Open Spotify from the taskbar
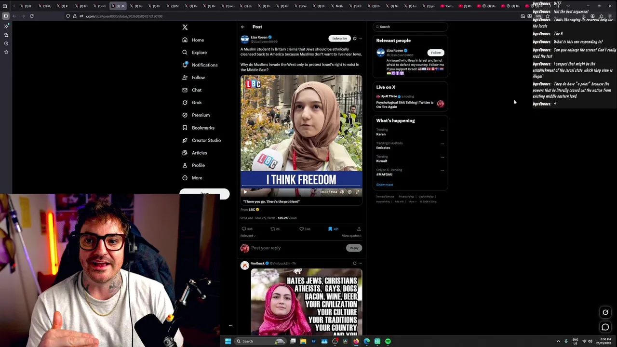The width and height of the screenshot is (617, 347). coord(388,341)
